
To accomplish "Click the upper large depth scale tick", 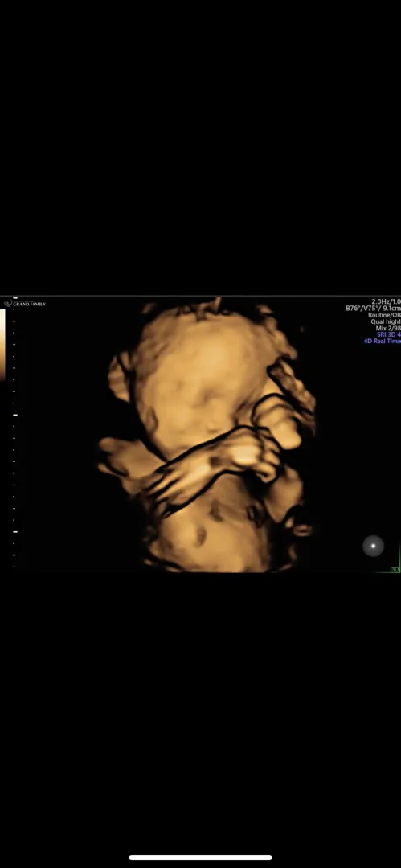I will 15,415.
